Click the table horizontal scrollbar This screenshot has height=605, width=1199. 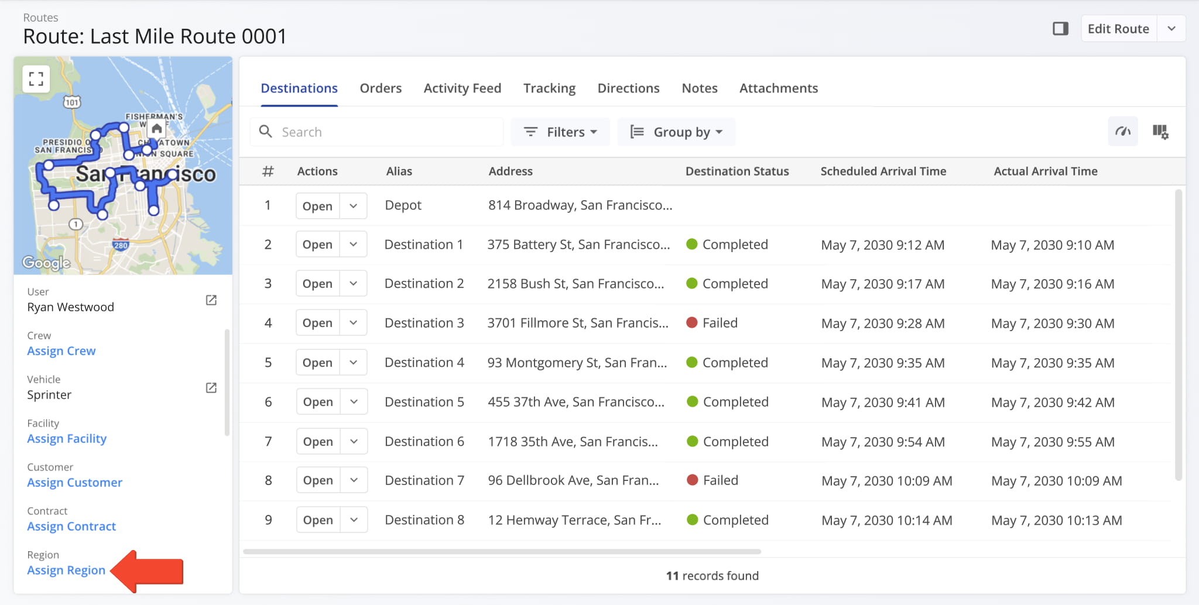pyautogui.click(x=502, y=551)
